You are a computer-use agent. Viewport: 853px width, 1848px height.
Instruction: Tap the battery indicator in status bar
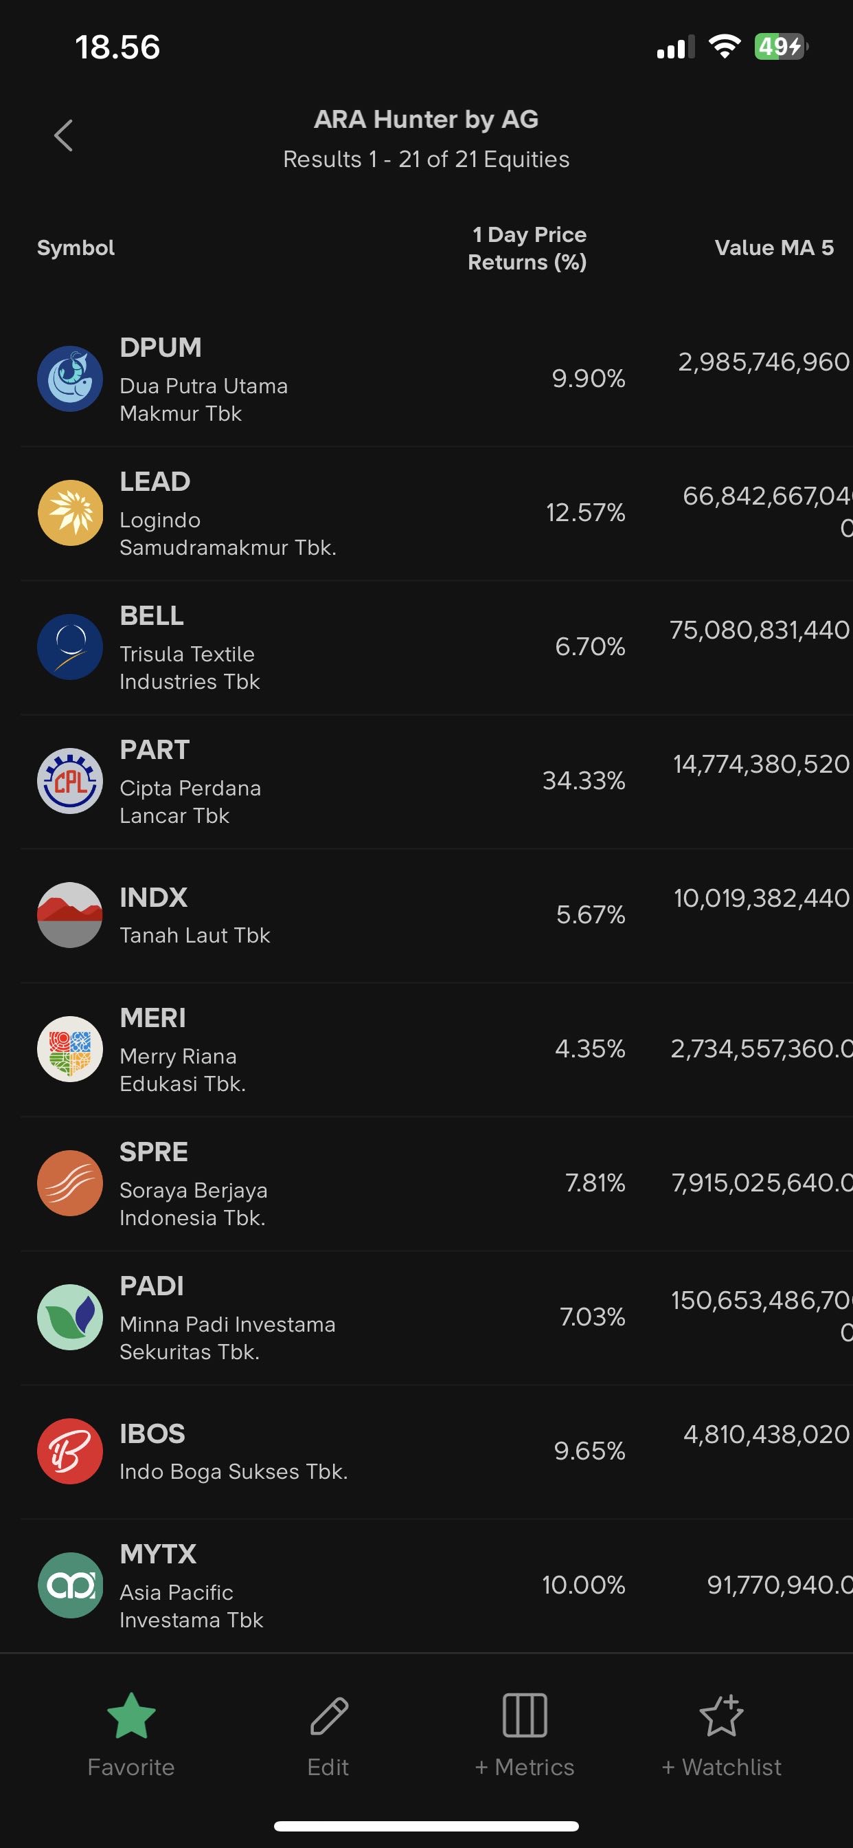pos(781,47)
